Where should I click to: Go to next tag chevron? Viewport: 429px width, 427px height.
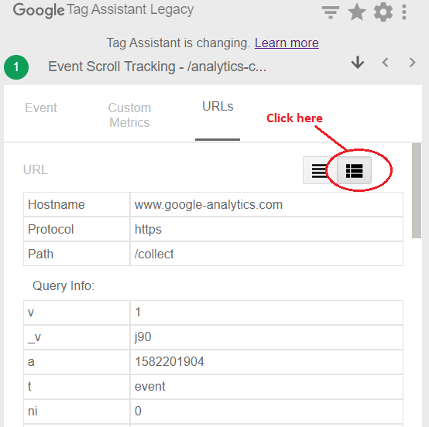pos(412,63)
